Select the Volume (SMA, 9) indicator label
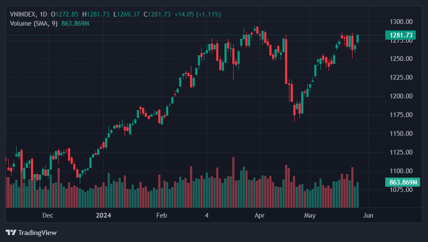This screenshot has width=428, height=242. click(34, 23)
